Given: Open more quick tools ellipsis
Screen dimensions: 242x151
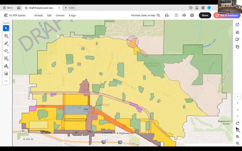Looking at the screenshot, I should point(6,81).
